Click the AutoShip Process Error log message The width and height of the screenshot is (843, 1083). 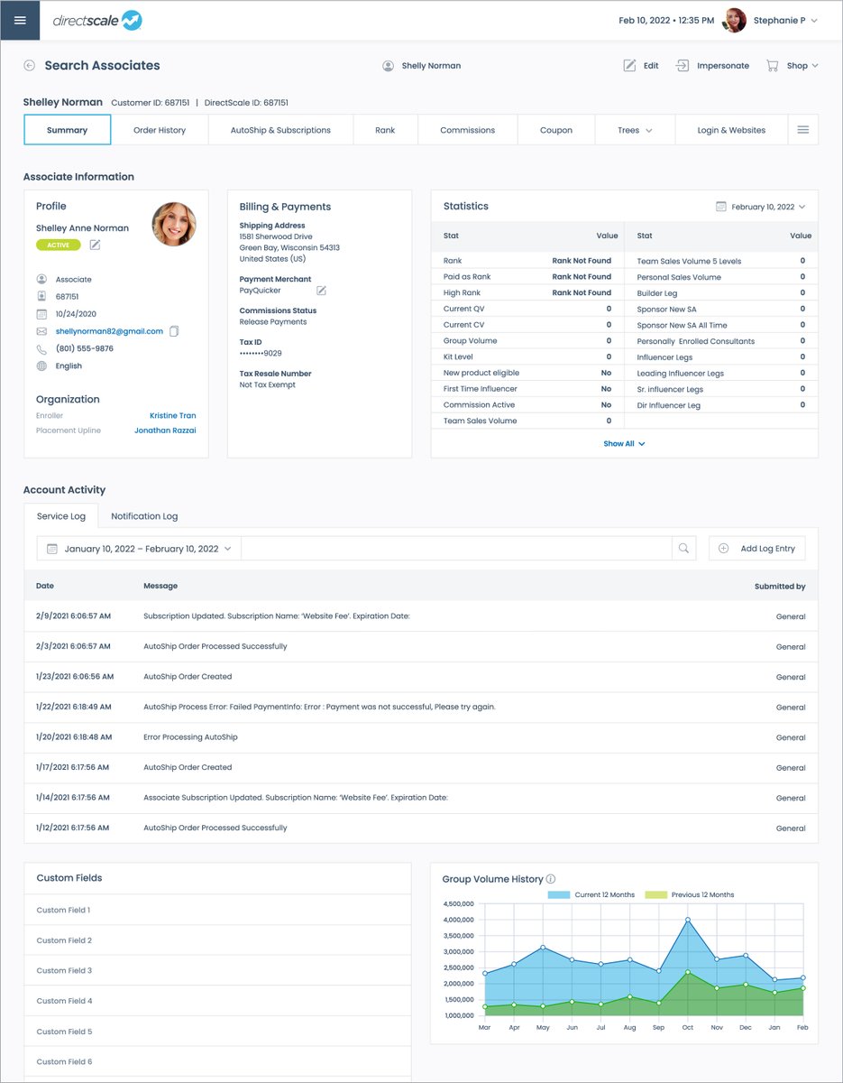[x=319, y=707]
